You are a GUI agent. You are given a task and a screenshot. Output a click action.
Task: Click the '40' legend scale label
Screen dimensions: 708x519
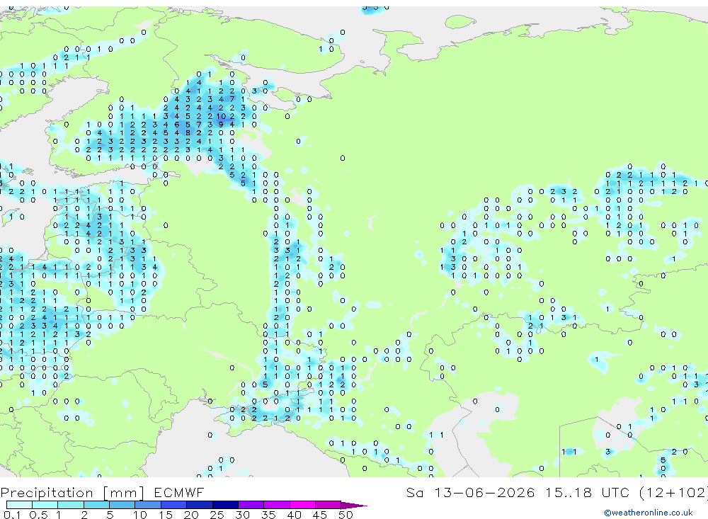pos(294,515)
